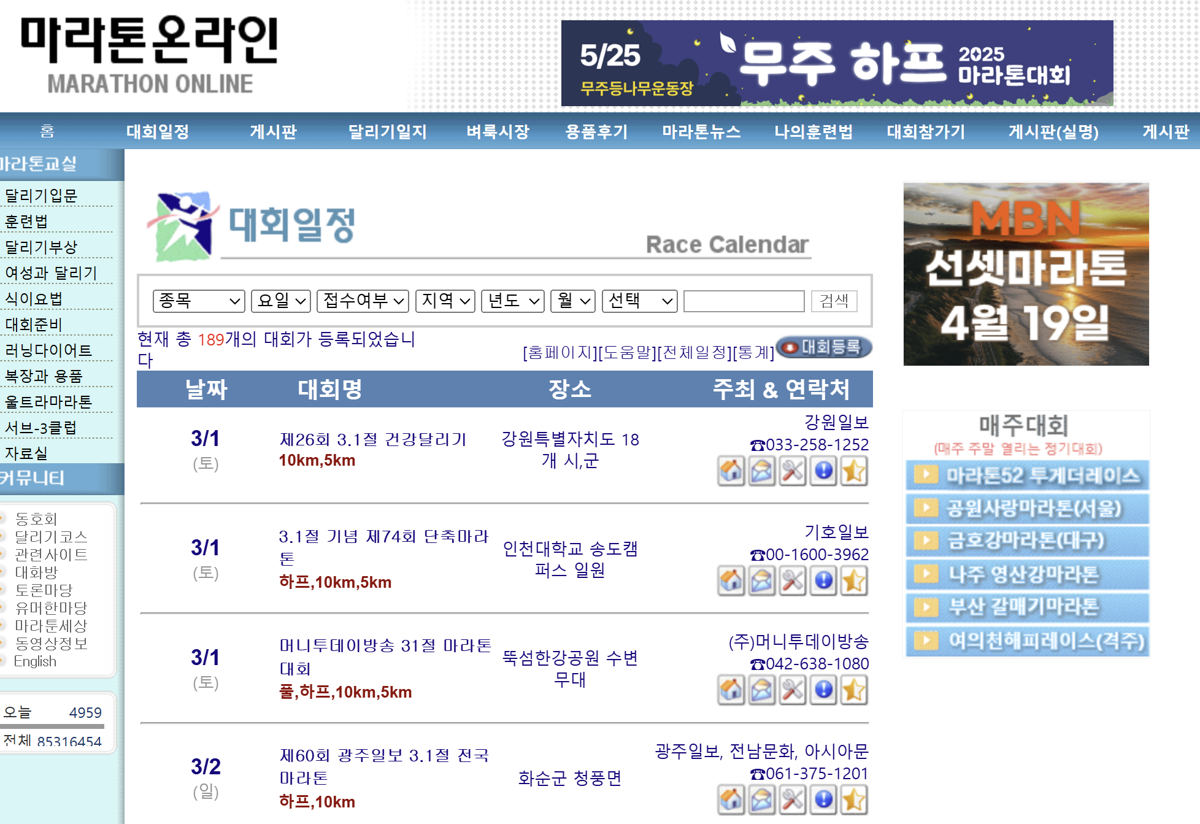Click the house icon for 머니투데이방송 race
This screenshot has width=1200, height=824.
731,690
